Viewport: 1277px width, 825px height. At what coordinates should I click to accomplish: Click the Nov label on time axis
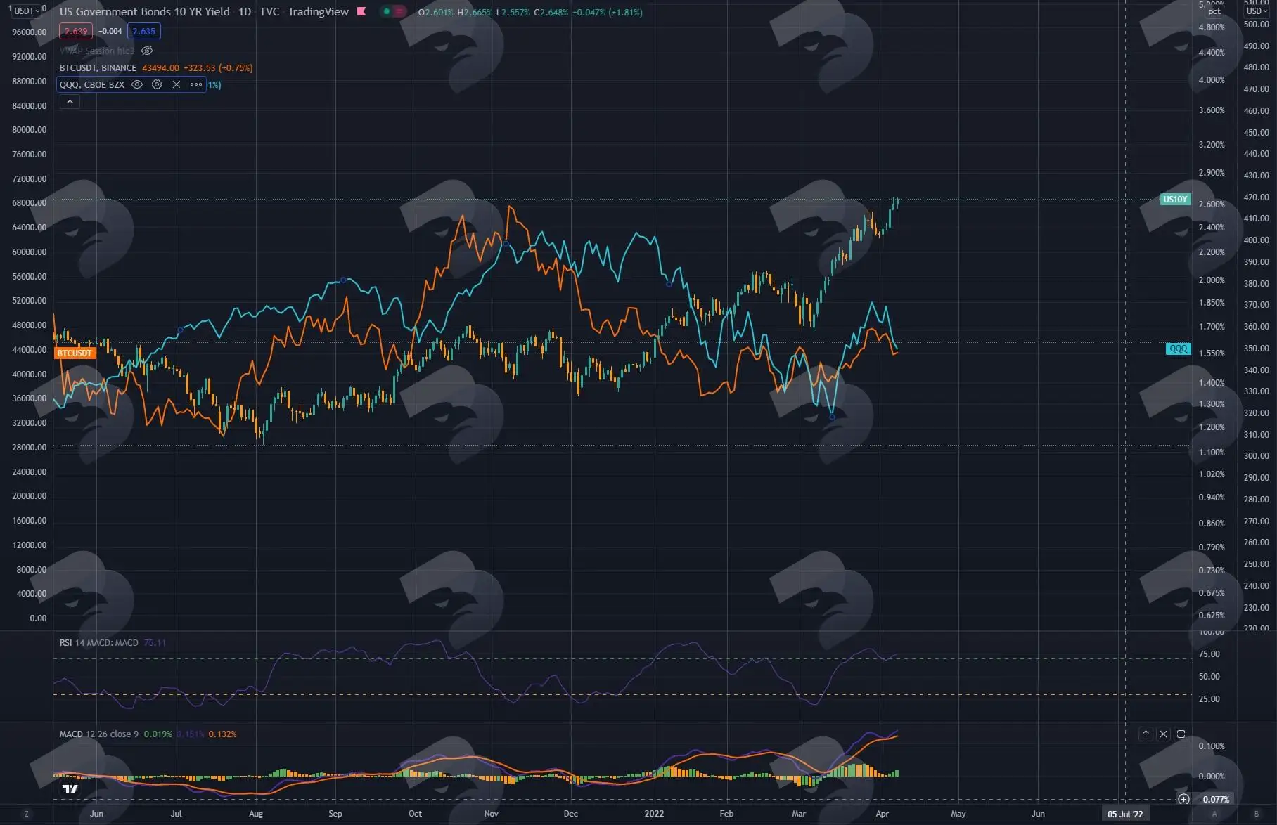(491, 814)
